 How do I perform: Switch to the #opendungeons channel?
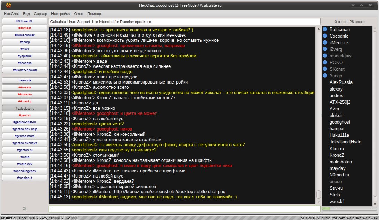25,171
